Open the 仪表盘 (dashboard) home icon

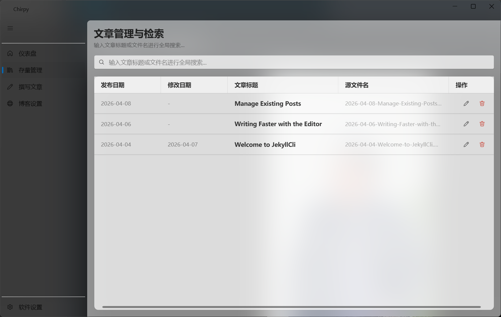[x=10, y=53]
